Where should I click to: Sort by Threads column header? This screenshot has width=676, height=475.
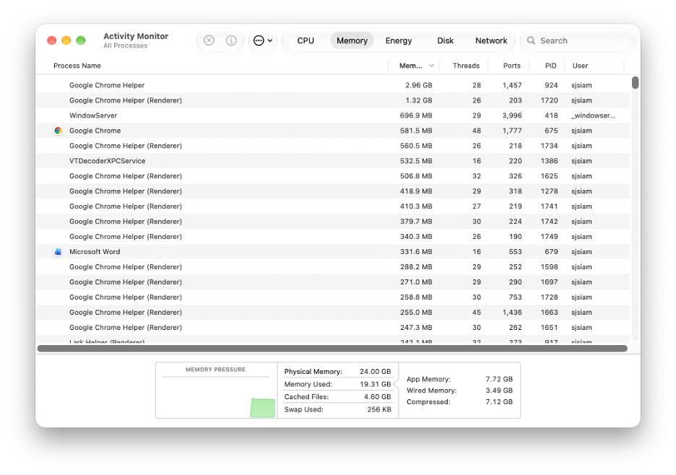[466, 66]
